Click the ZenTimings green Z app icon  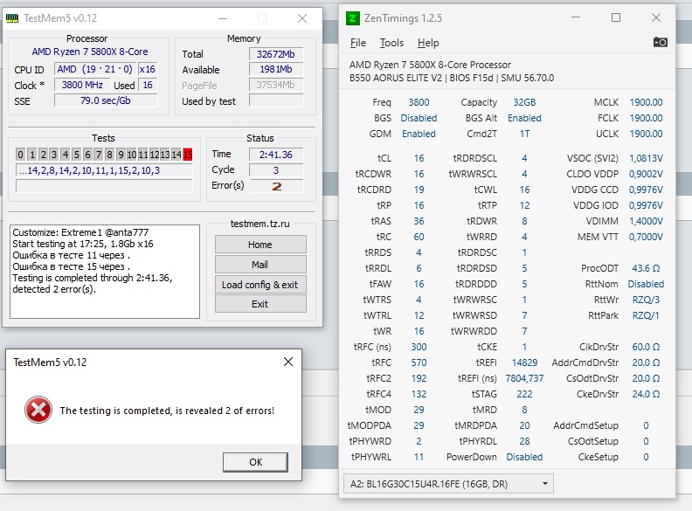click(352, 18)
